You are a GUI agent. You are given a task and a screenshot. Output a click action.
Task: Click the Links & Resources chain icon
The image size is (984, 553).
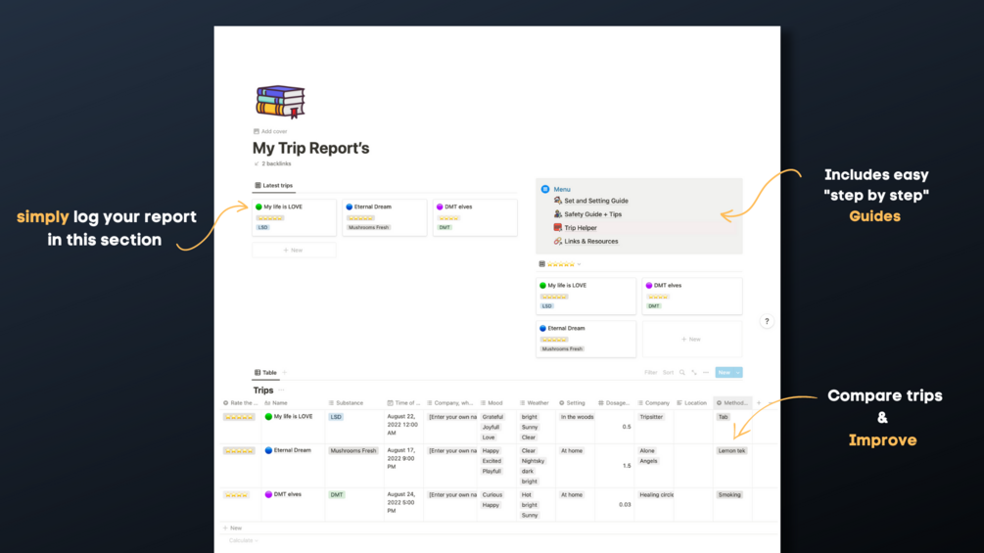(x=557, y=242)
